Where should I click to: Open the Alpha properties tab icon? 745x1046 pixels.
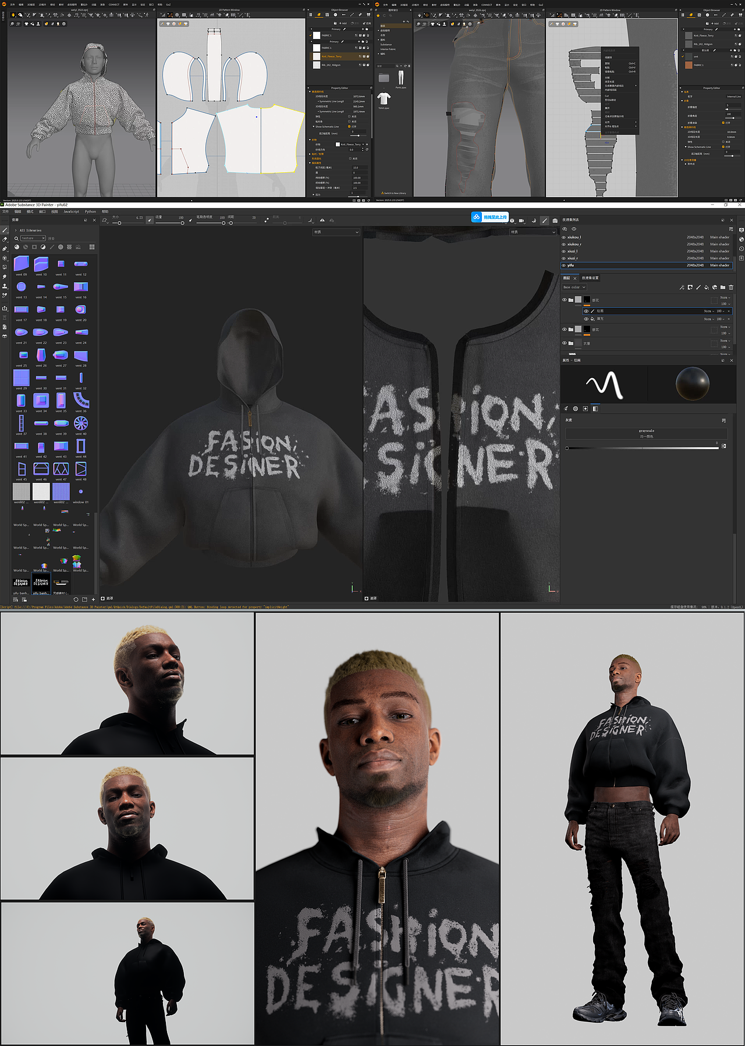[x=576, y=408]
